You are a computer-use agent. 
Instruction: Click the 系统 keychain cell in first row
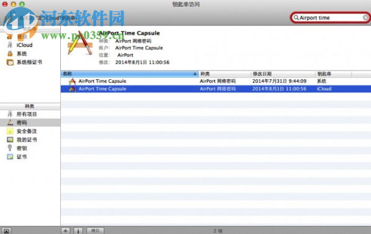coord(321,81)
